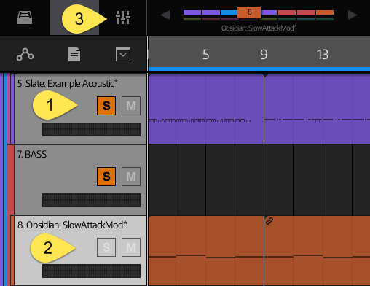370x286 pixels.
Task: Unsolo the Slate Example Acoustic track
Action: click(x=106, y=106)
